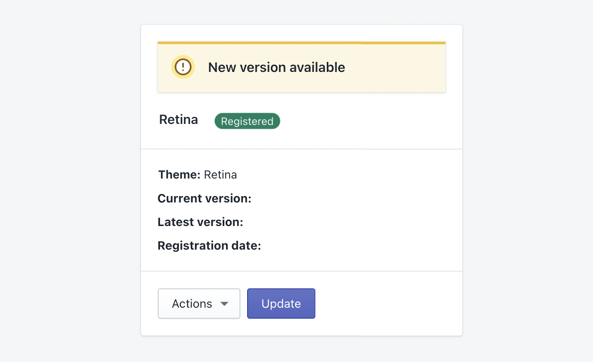This screenshot has width=593, height=362.
Task: Click the green Registered badge
Action: tap(247, 121)
